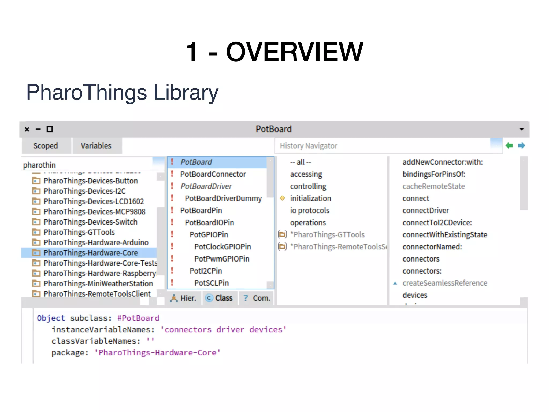Open method cacheRemoteState
This screenshot has height=412, width=549.
433,186
